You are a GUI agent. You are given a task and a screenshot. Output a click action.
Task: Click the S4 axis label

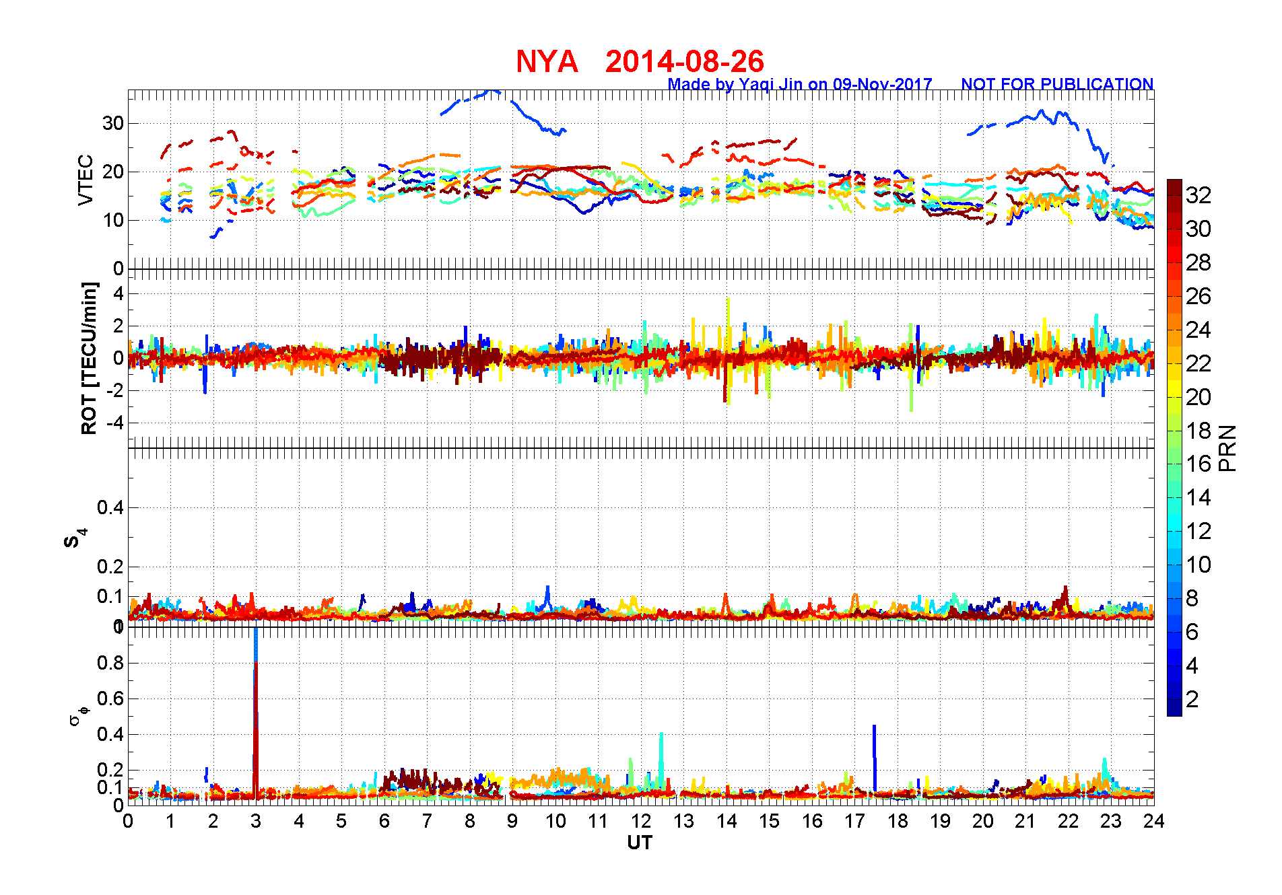75,538
